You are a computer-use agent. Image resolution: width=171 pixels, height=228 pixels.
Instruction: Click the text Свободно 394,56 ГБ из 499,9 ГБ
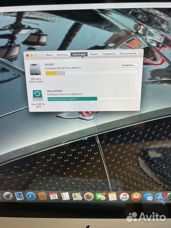point(63,68)
